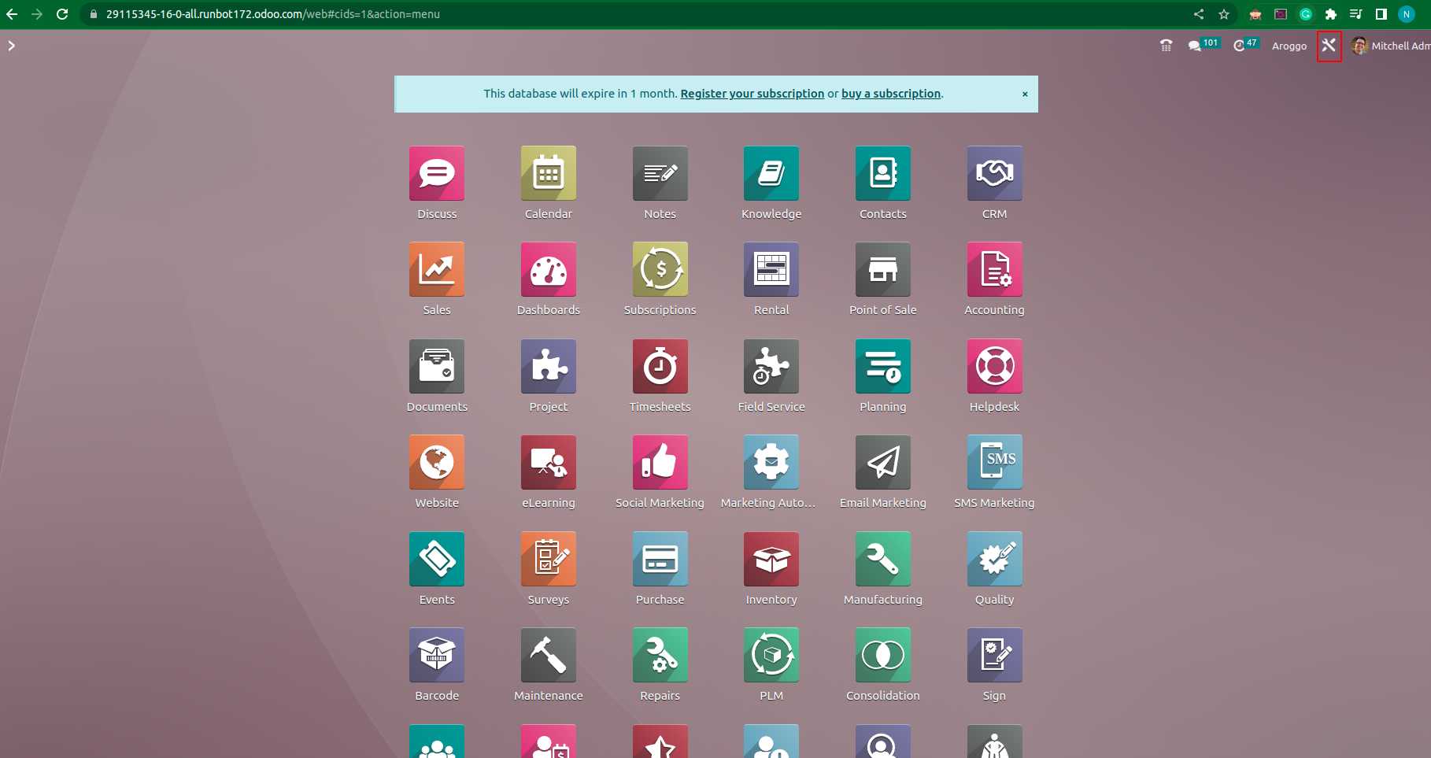Open the Rental app

(x=771, y=269)
